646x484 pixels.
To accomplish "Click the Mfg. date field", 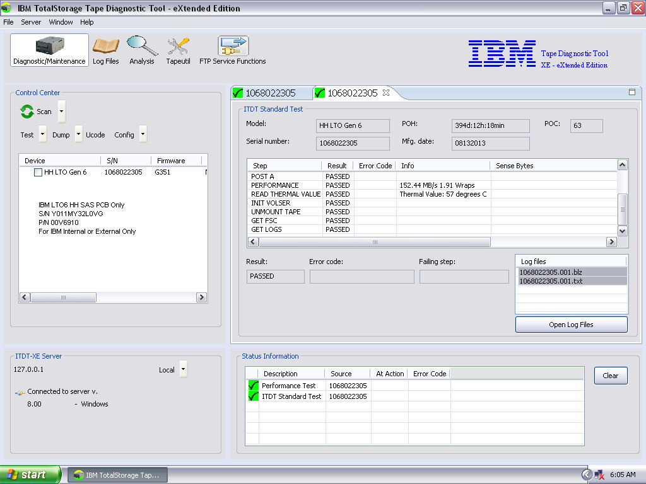I will (490, 143).
